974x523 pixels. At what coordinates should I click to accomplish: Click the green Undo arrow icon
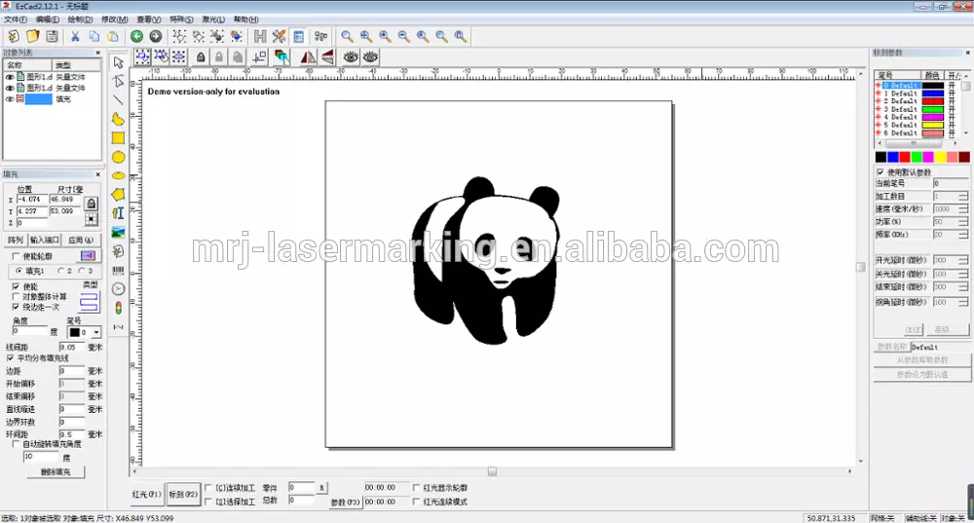(x=137, y=36)
